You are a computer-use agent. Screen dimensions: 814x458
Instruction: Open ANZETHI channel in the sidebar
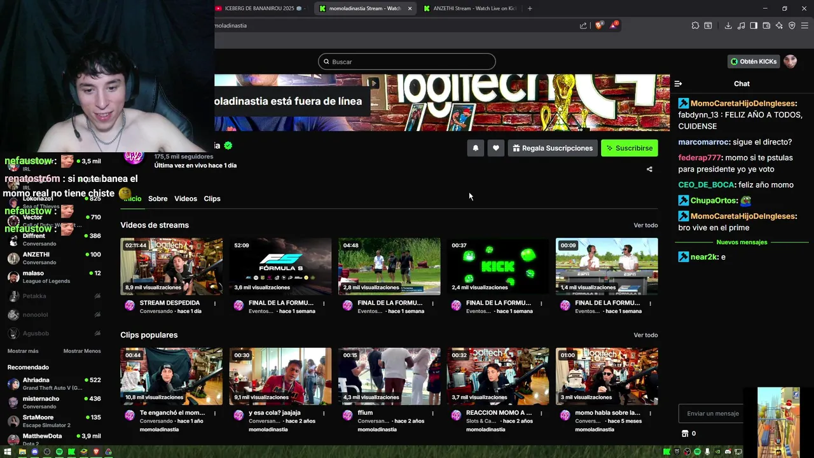pyautogui.click(x=54, y=258)
